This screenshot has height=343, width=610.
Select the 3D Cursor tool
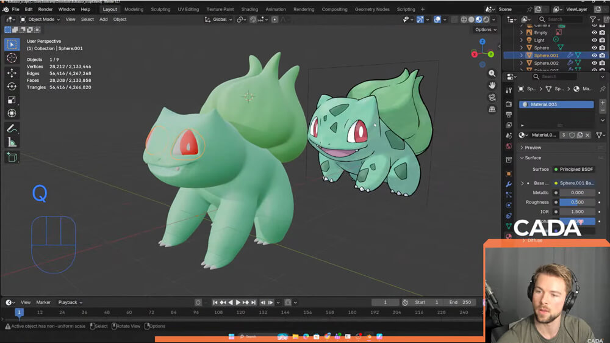12,58
